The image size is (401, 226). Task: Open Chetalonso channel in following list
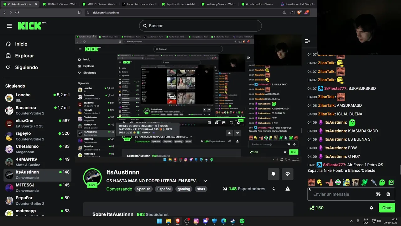click(37, 149)
